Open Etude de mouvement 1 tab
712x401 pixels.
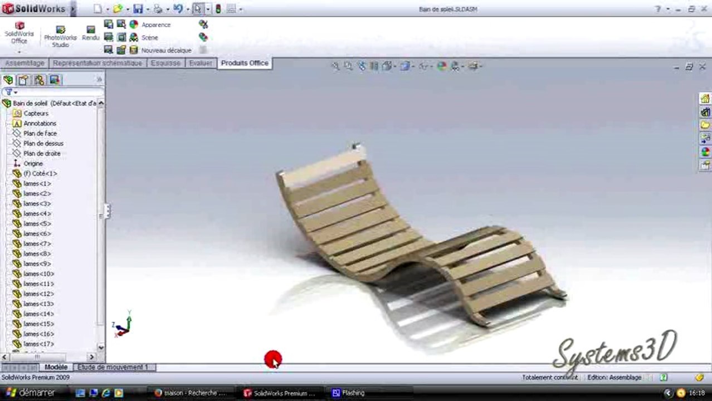[x=113, y=367]
